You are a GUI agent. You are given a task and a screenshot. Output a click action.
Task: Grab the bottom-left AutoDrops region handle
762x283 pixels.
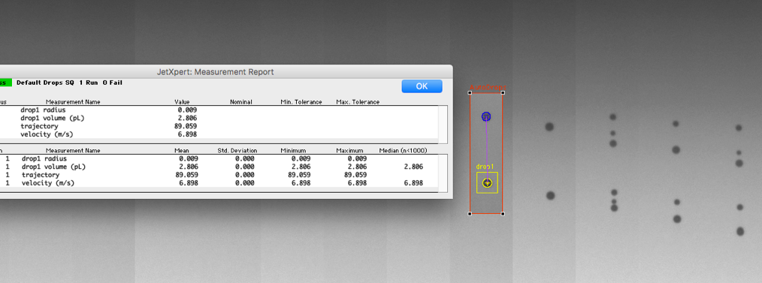pyautogui.click(x=470, y=214)
